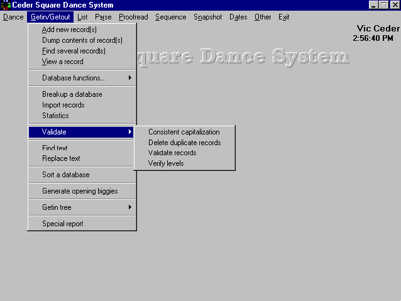Expand Database functions submenu
Screen dimensions: 401x301
(x=82, y=78)
